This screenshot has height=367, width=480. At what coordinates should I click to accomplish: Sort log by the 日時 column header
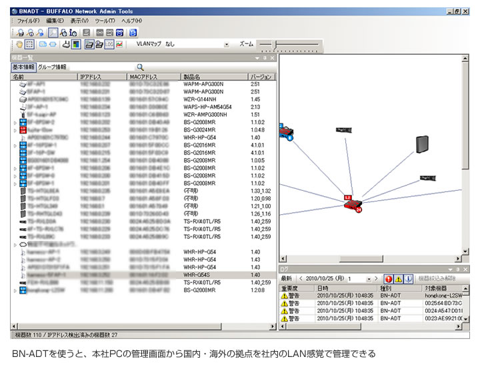tap(346, 288)
